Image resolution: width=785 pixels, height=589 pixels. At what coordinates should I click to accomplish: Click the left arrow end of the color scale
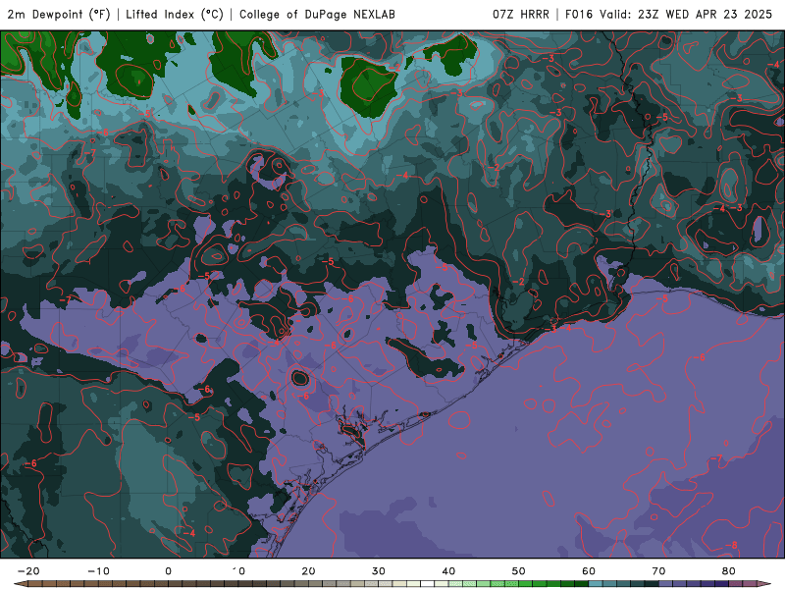tap(21, 584)
